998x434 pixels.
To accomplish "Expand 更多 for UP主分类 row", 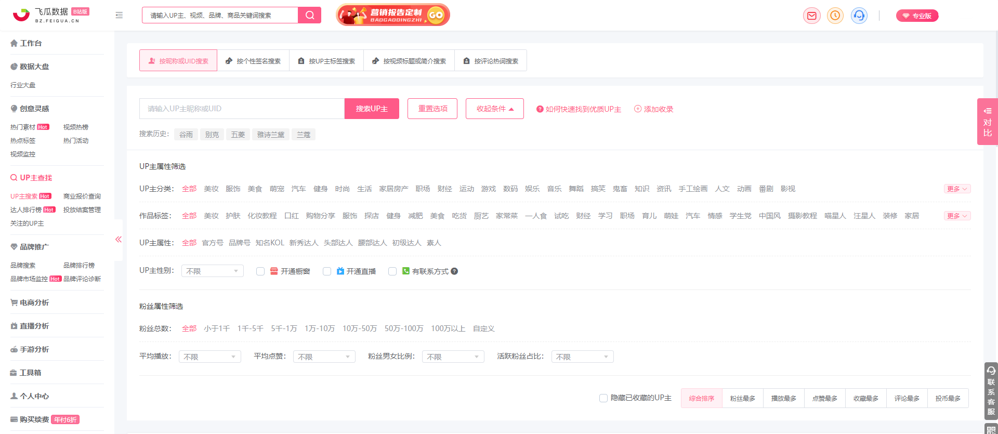I will pos(957,189).
